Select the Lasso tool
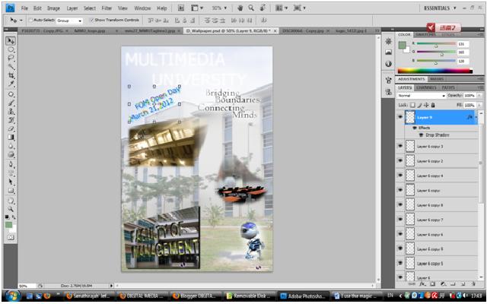This screenshot has height=304, width=487. tap(11, 58)
